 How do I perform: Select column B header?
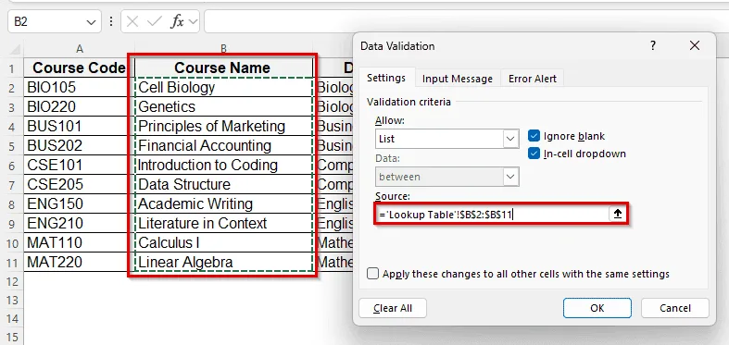coord(223,49)
